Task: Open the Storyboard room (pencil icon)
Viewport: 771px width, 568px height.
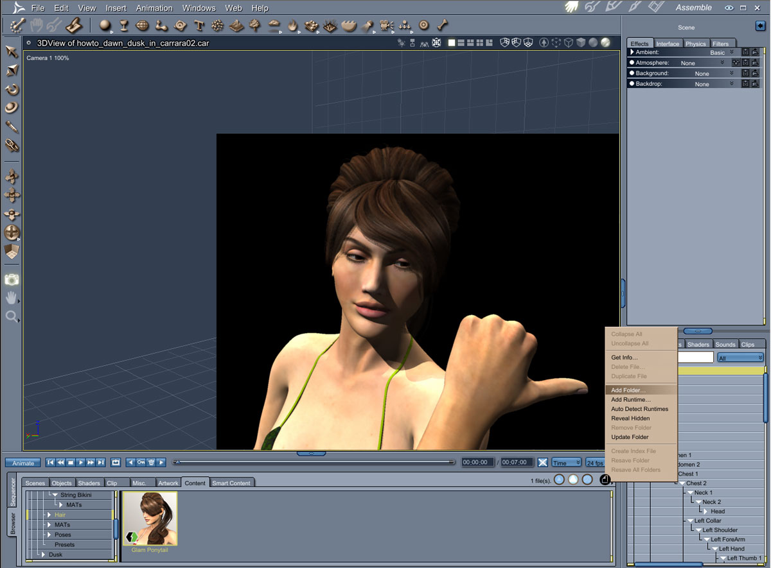Action: (614, 7)
